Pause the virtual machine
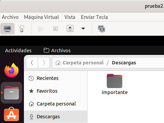The width and height of the screenshot is (164, 123). (x=56, y=29)
